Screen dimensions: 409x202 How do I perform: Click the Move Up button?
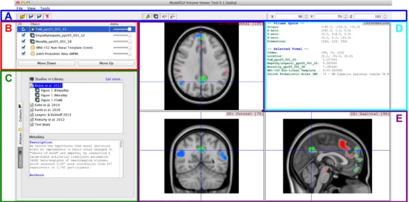tap(106, 63)
